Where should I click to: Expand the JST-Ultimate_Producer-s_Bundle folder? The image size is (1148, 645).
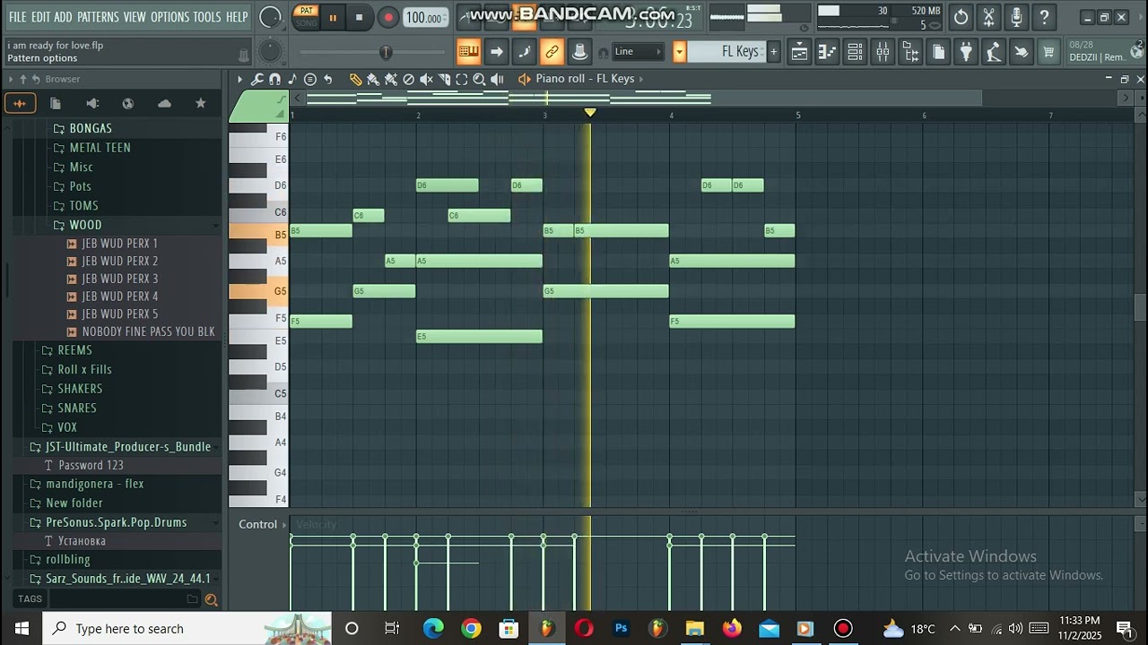(128, 446)
